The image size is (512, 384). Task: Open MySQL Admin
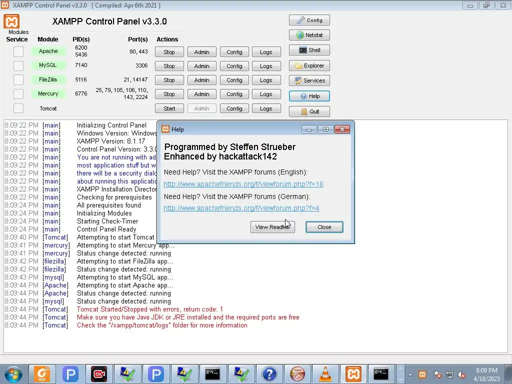click(202, 66)
